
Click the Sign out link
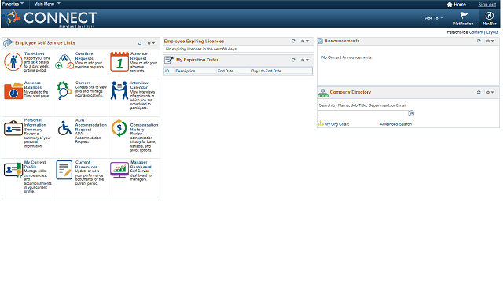[487, 4]
